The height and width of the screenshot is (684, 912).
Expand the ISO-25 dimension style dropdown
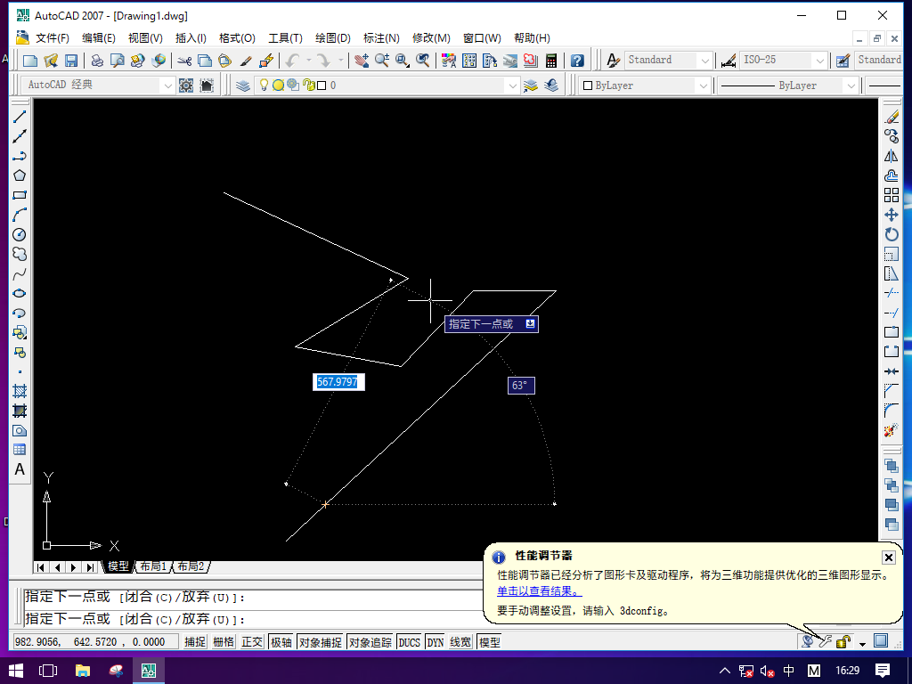(x=818, y=61)
